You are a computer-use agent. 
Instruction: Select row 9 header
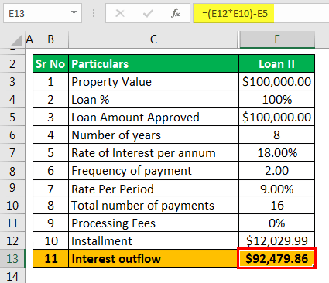click(12, 188)
